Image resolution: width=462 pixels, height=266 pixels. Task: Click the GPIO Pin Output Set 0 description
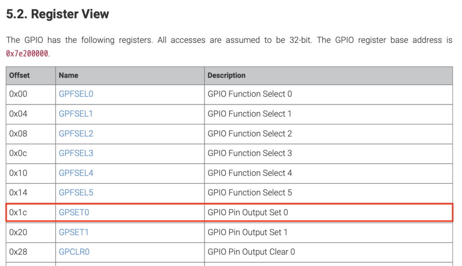(x=248, y=212)
